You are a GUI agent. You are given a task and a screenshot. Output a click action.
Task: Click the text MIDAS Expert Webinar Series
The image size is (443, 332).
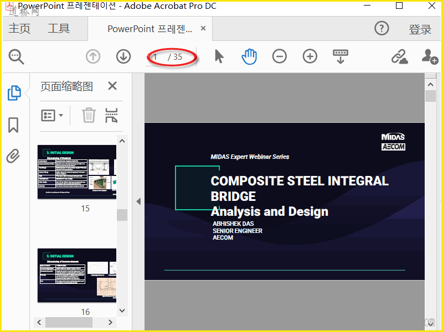pos(250,157)
